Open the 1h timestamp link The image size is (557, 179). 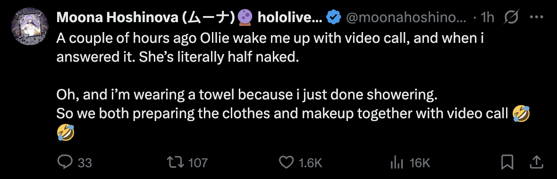coord(486,17)
